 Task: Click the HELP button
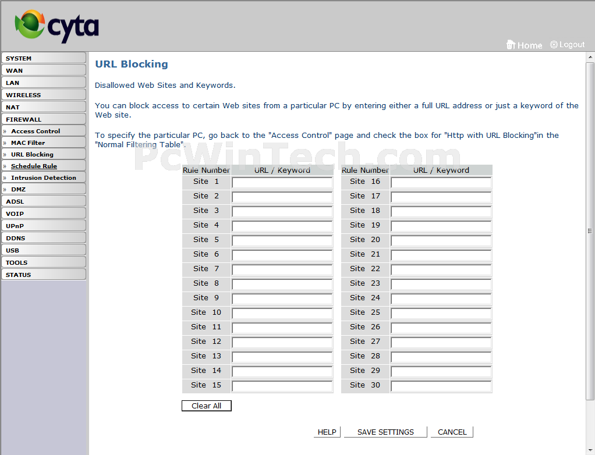[x=327, y=432]
